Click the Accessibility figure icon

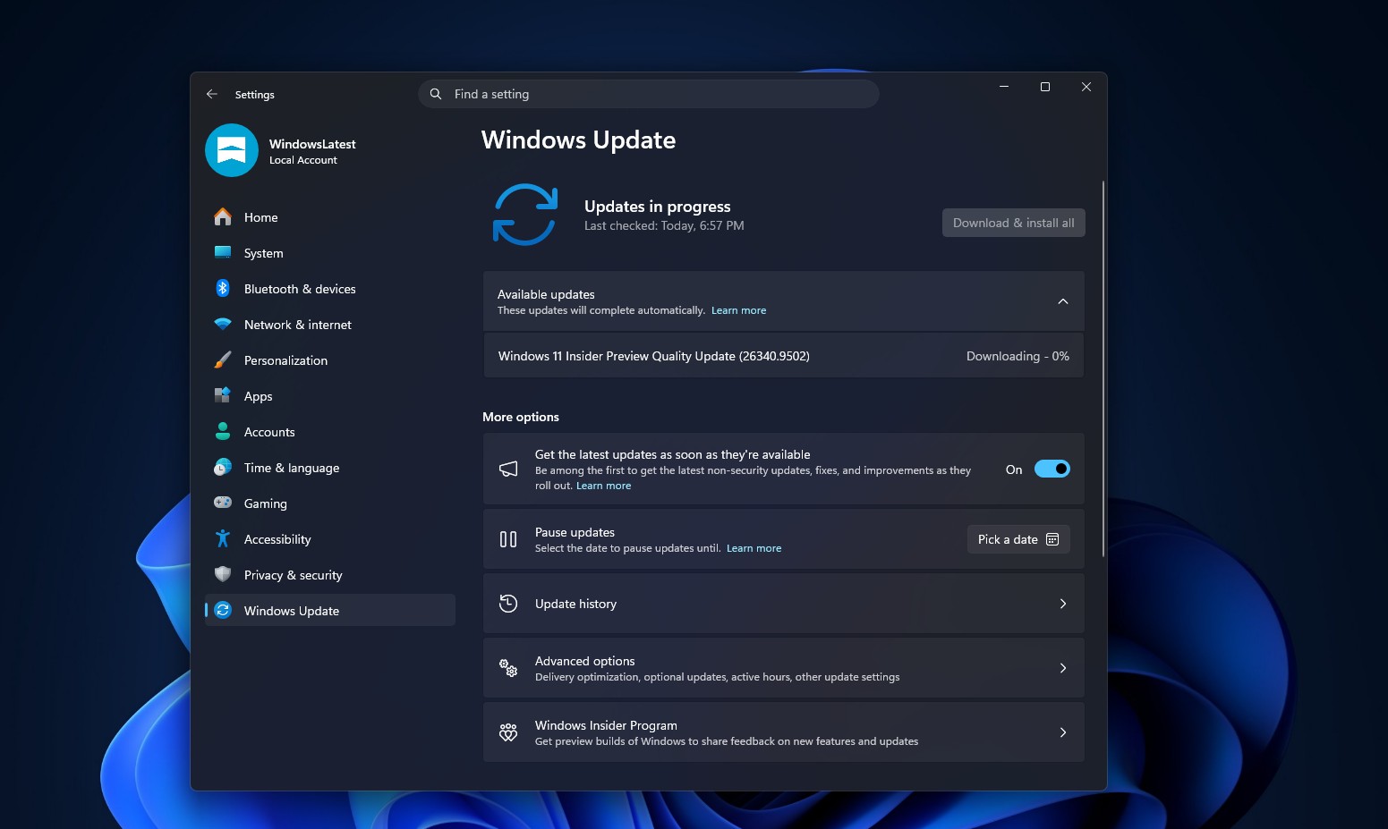coord(223,539)
